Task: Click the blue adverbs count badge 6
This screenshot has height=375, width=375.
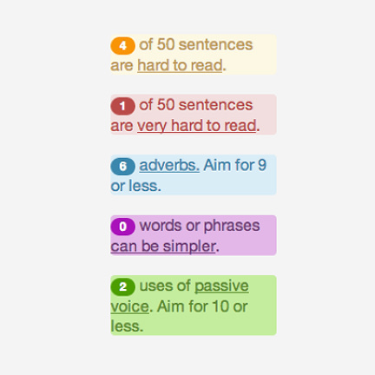Action: click(122, 167)
